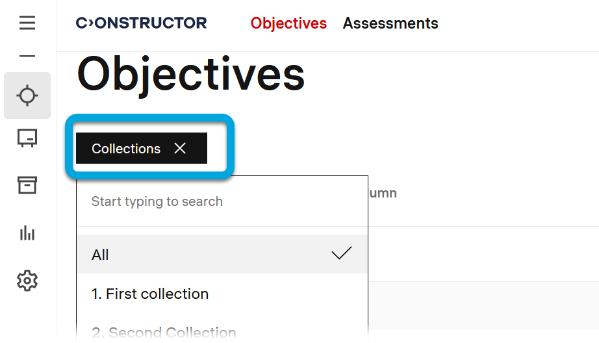
Task: Remove the Collections filter with X
Action: pos(180,149)
